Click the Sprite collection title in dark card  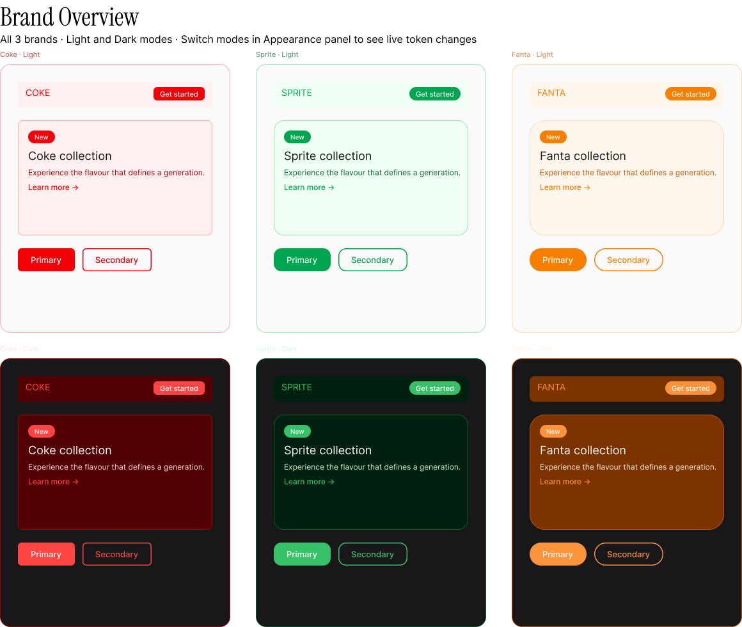(x=328, y=450)
